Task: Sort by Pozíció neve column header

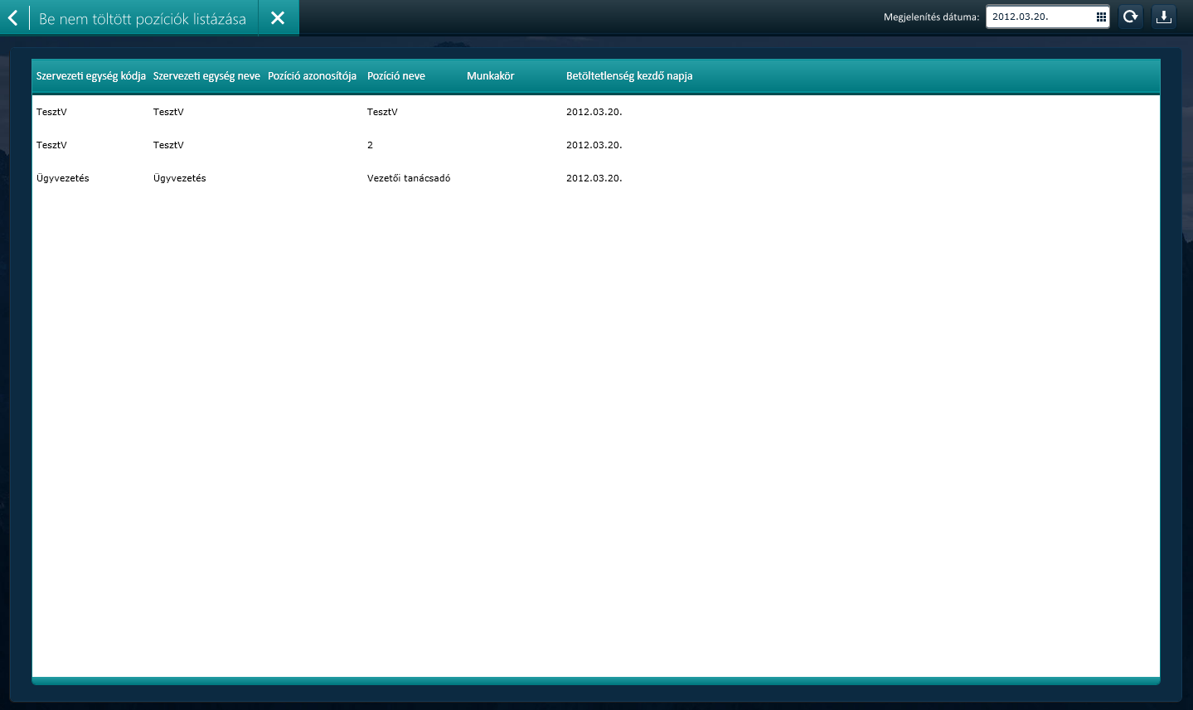Action: pos(396,76)
